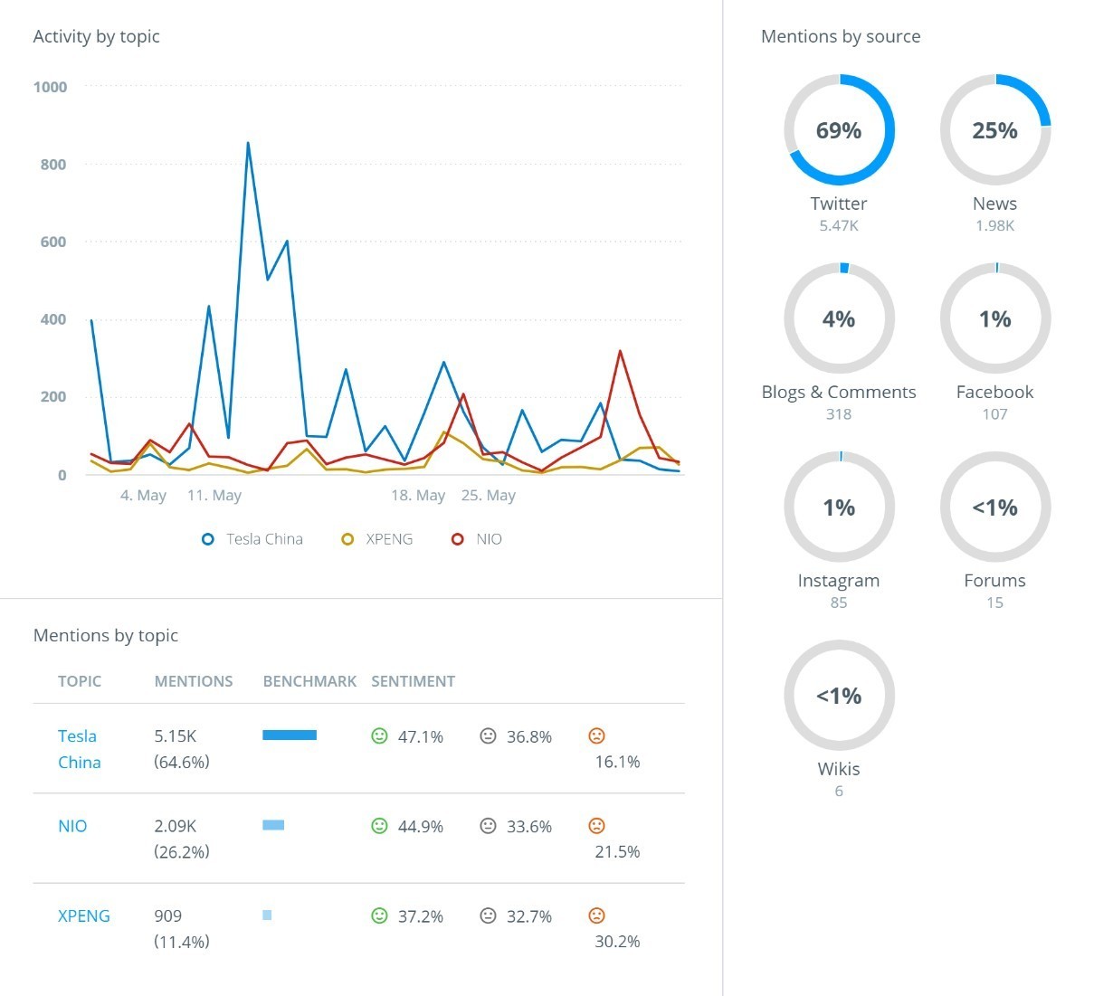Select the Wikis donut chart

[x=839, y=696]
